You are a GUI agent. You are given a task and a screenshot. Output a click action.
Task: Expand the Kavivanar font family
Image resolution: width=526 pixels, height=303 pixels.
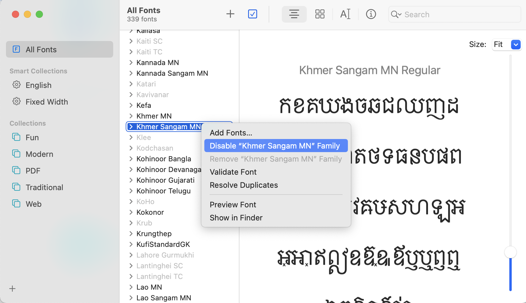pos(131,95)
